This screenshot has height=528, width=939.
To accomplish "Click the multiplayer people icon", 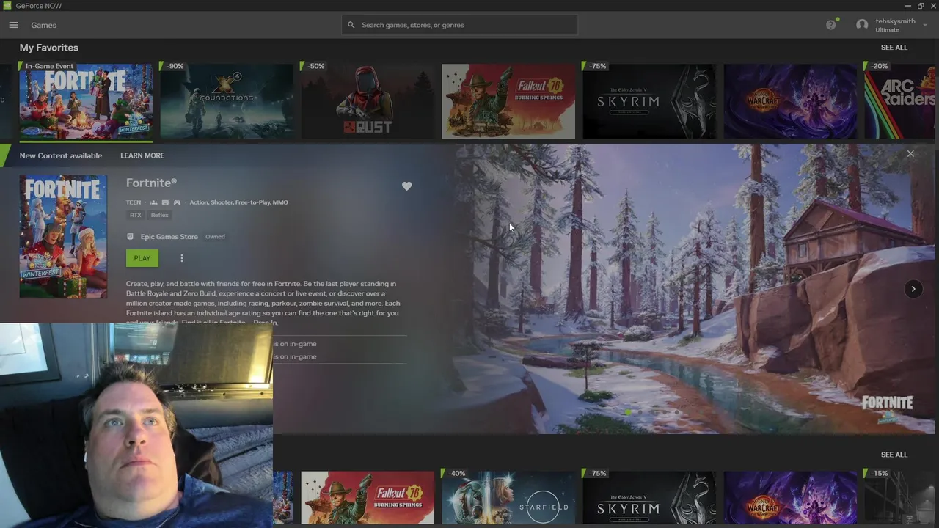I will tap(153, 202).
